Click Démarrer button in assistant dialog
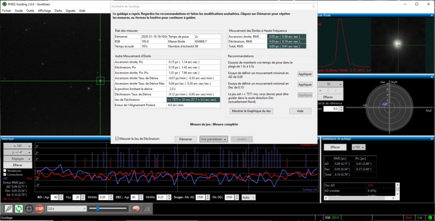 tap(186, 139)
